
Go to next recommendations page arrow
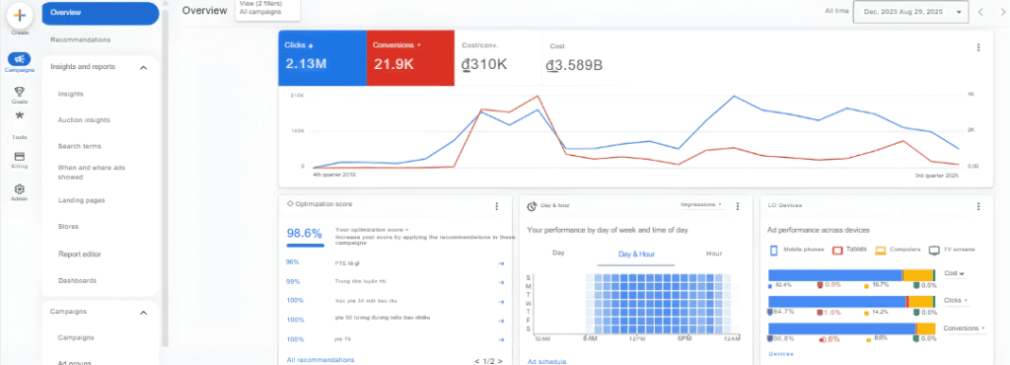pyautogui.click(x=500, y=361)
